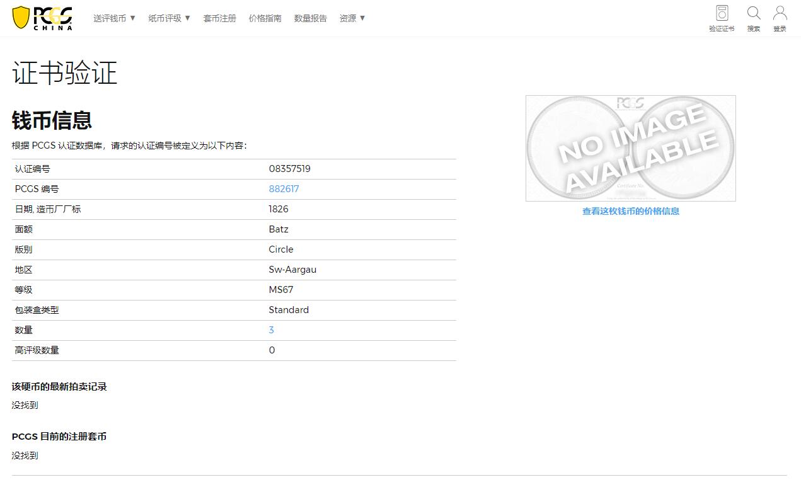801x487 pixels.
Task: Click the 钱币信息 section heading
Action: point(52,120)
